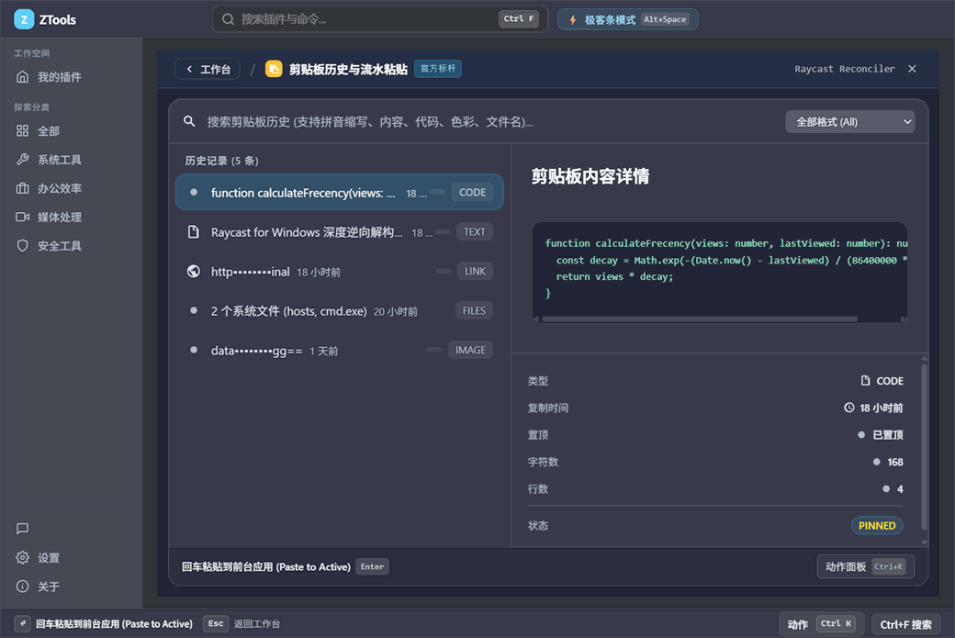The height and width of the screenshot is (638, 955).
Task: Click the Ctrl F shortcut badge in search bar
Action: [518, 19]
